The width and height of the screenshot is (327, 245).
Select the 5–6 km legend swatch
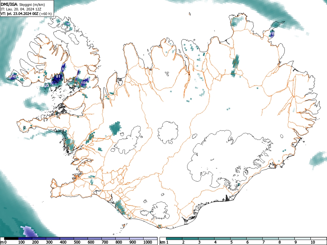pos(238,238)
